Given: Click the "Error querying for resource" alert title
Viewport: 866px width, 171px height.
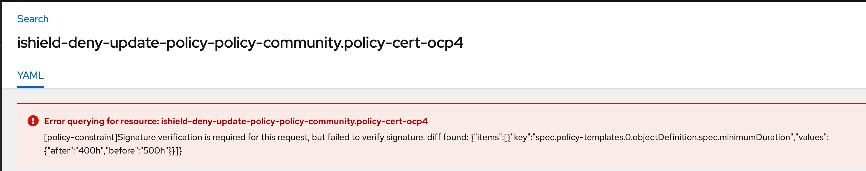Looking at the screenshot, I should click(x=101, y=121).
